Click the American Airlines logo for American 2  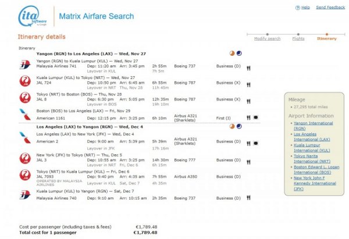coord(25,137)
